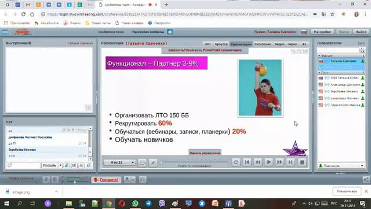Viewport: 371px width, 209px height.
Task: Click the layout grid icon in bottom bar
Action: tap(143, 180)
